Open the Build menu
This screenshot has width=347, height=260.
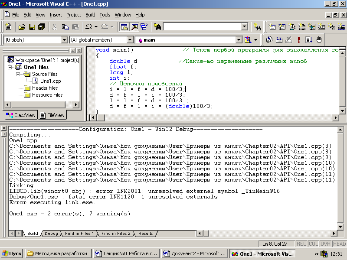click(90, 15)
